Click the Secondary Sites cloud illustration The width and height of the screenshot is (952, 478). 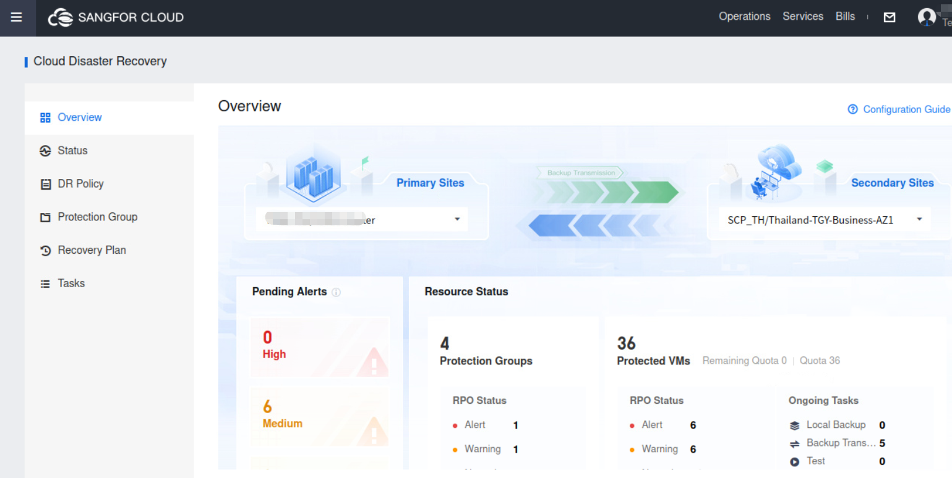[776, 171]
